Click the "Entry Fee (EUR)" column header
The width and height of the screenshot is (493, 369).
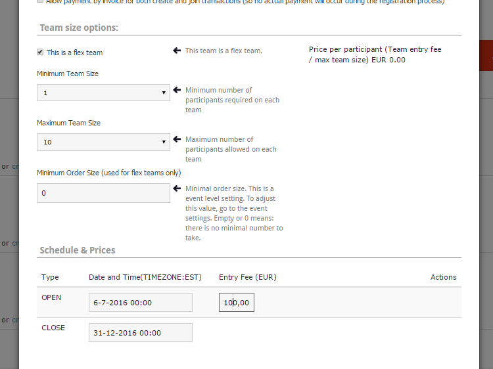248,277
